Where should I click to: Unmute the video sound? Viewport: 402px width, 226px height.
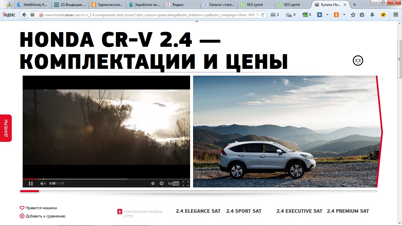[x=43, y=184]
